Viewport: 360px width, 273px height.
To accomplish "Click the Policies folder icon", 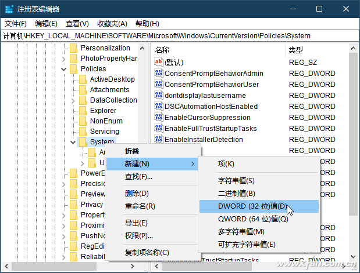I will point(73,69).
